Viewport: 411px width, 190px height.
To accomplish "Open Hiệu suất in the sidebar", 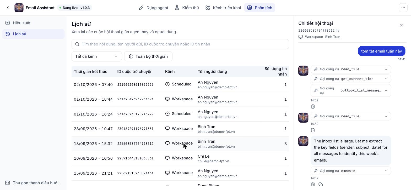I will pos(33,23).
